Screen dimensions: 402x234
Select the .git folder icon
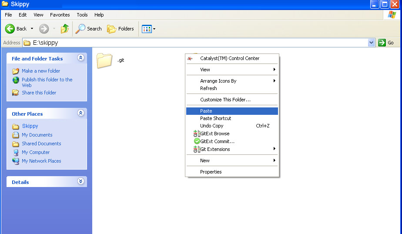click(x=104, y=60)
